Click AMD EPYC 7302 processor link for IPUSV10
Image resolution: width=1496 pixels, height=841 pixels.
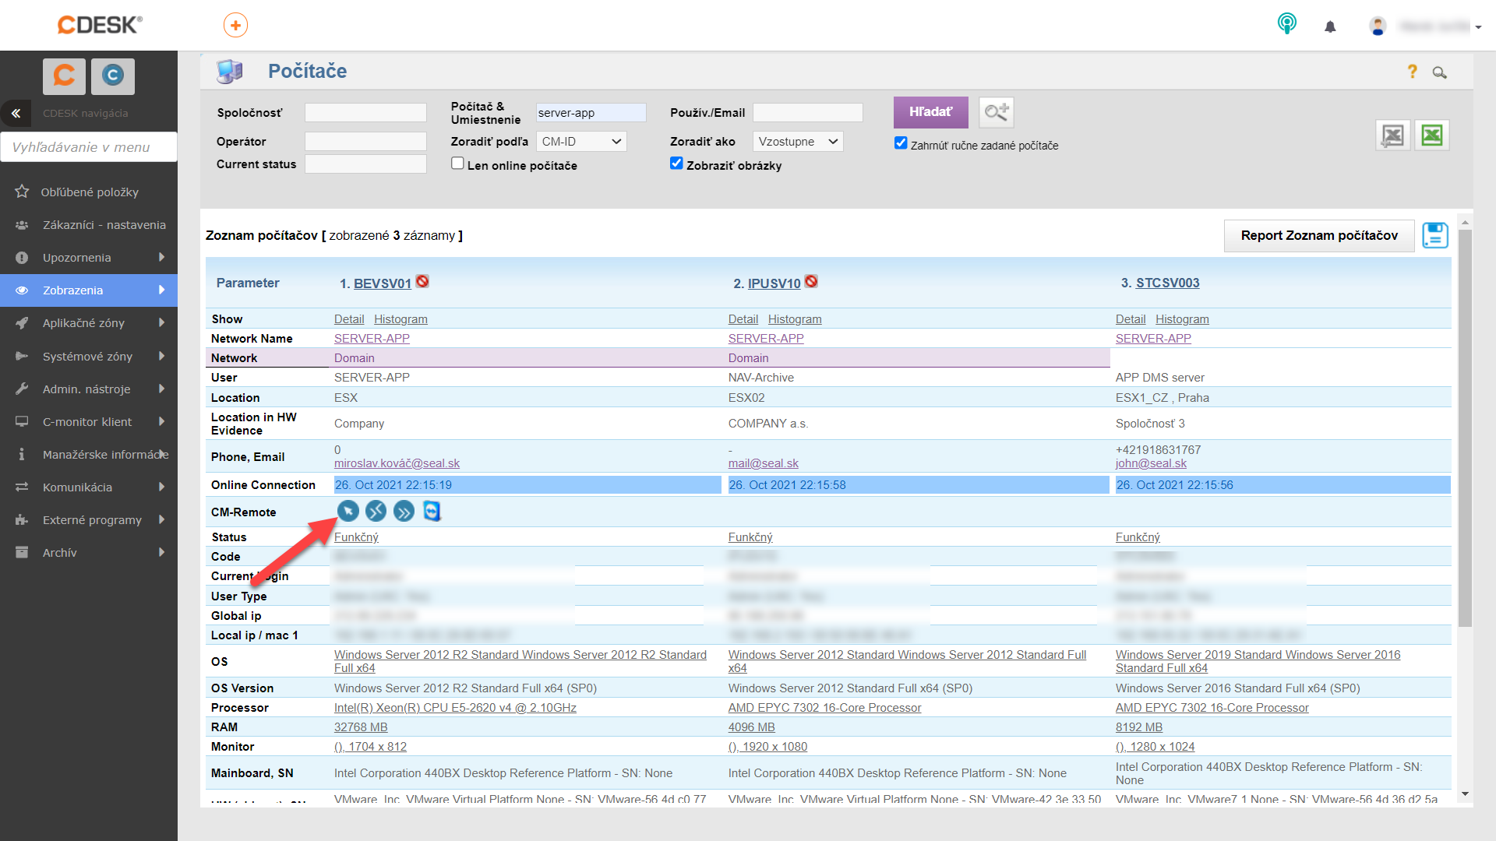[824, 708]
